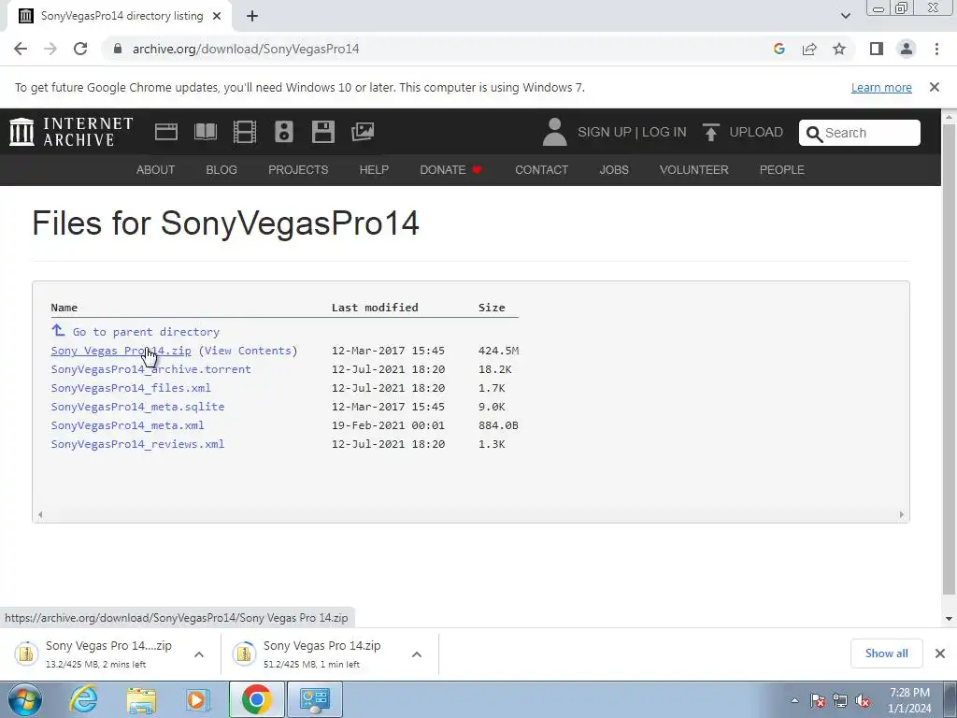The height and width of the screenshot is (718, 957).
Task: Open the Texts book icon
Action: [x=205, y=132]
